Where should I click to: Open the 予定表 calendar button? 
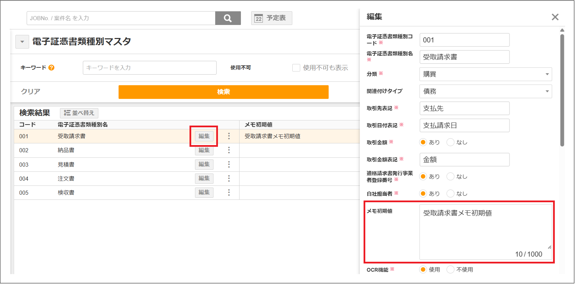pos(271,18)
